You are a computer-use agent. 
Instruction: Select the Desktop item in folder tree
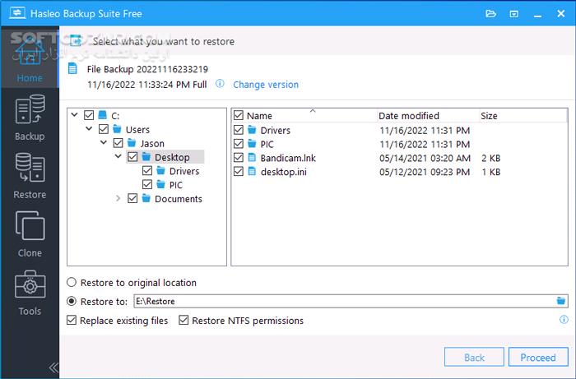172,157
